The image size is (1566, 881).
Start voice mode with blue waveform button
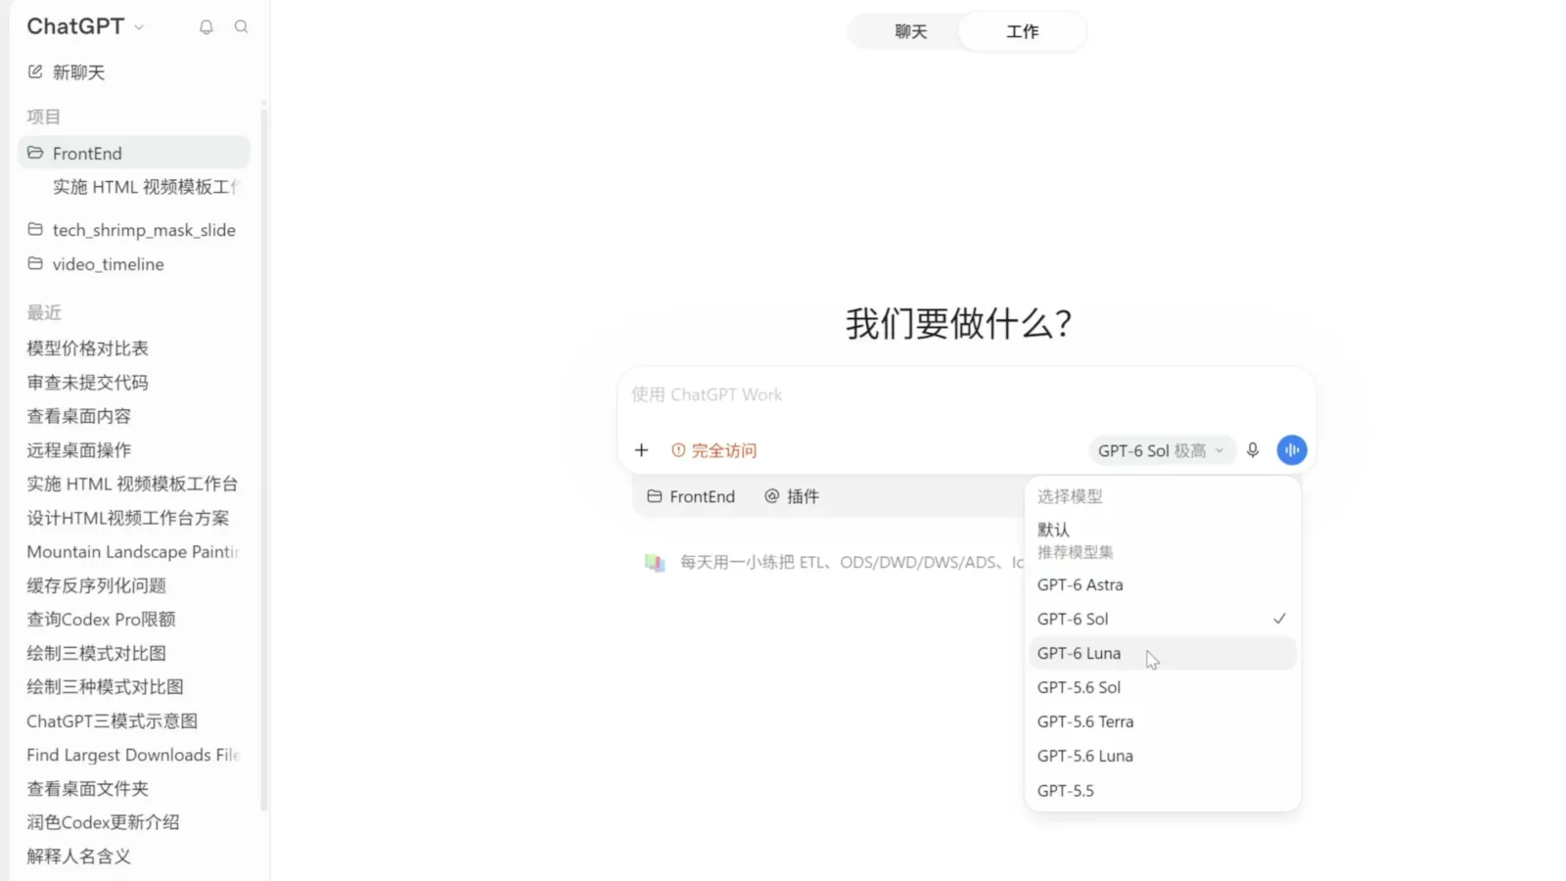[x=1292, y=450]
